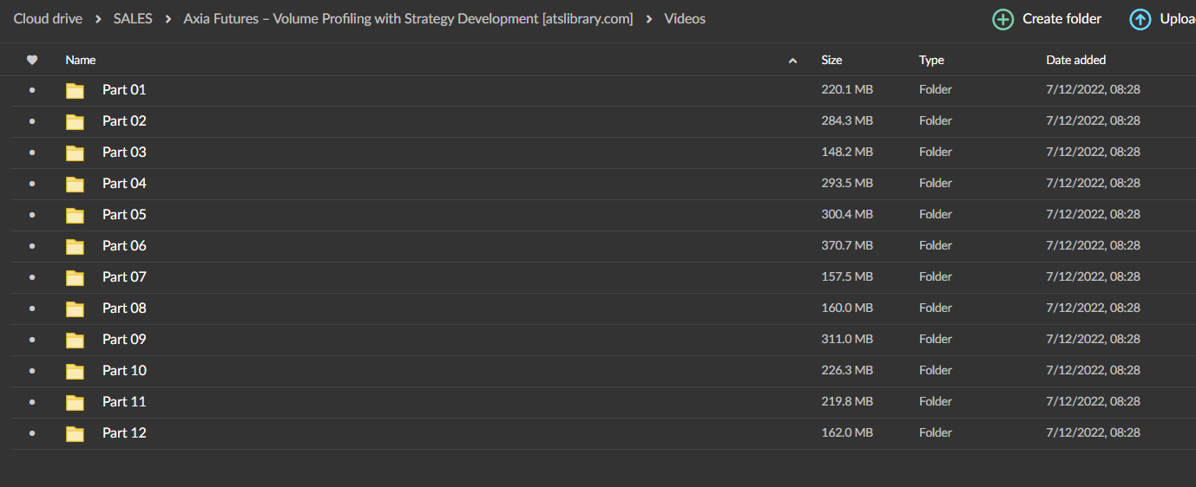This screenshot has width=1196, height=487.
Task: Open the Part 07 folder icon
Action: coord(76,277)
